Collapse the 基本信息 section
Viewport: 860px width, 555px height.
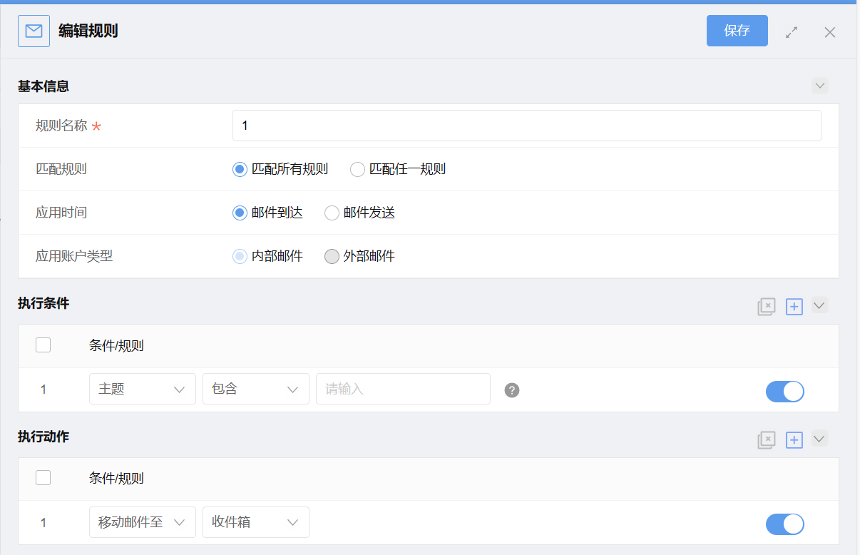[x=819, y=86]
